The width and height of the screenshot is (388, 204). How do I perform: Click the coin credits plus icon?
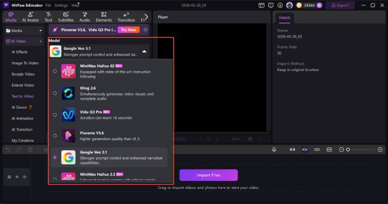pyautogui.click(x=319, y=5)
